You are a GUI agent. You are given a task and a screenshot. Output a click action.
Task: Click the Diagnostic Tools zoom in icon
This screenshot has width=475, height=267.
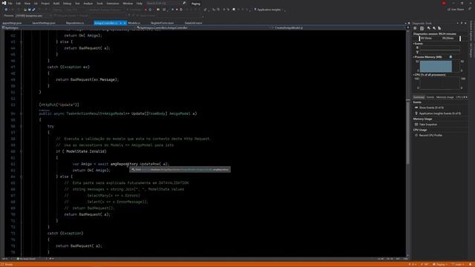coord(429,28)
